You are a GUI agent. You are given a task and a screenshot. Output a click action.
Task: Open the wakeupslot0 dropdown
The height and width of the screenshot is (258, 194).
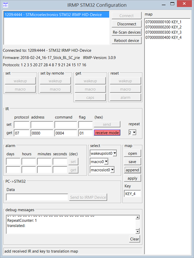pyautogui.click(x=103, y=154)
